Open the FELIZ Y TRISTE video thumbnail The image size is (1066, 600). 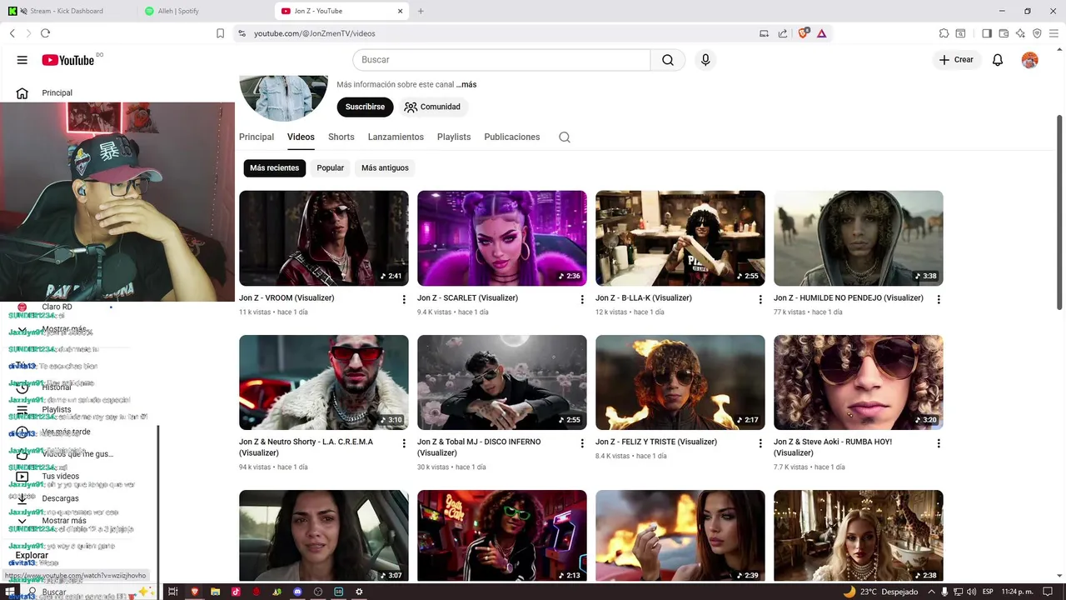tap(680, 382)
